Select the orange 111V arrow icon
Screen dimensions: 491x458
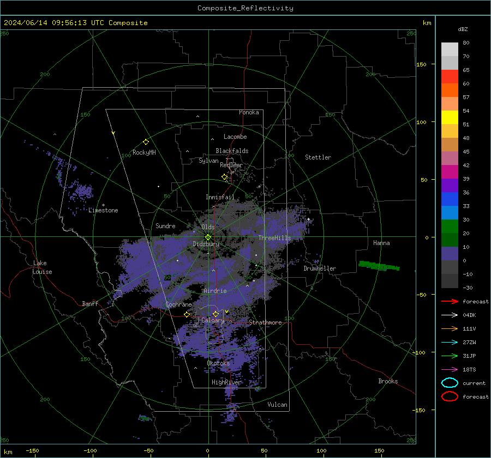point(450,328)
